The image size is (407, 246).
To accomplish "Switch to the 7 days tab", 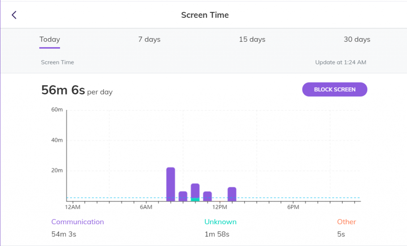I will click(149, 39).
